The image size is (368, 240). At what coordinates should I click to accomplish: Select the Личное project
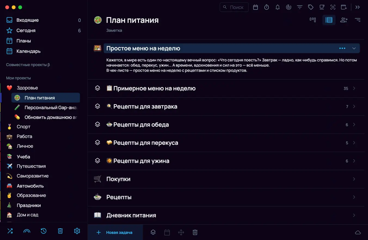pyautogui.click(x=44, y=146)
